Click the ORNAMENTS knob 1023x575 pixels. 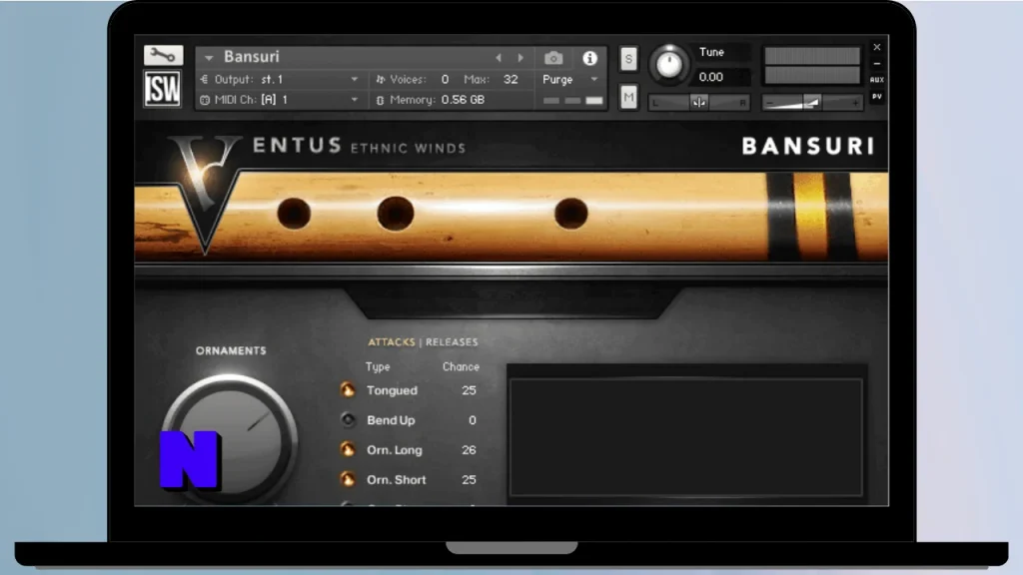click(229, 439)
